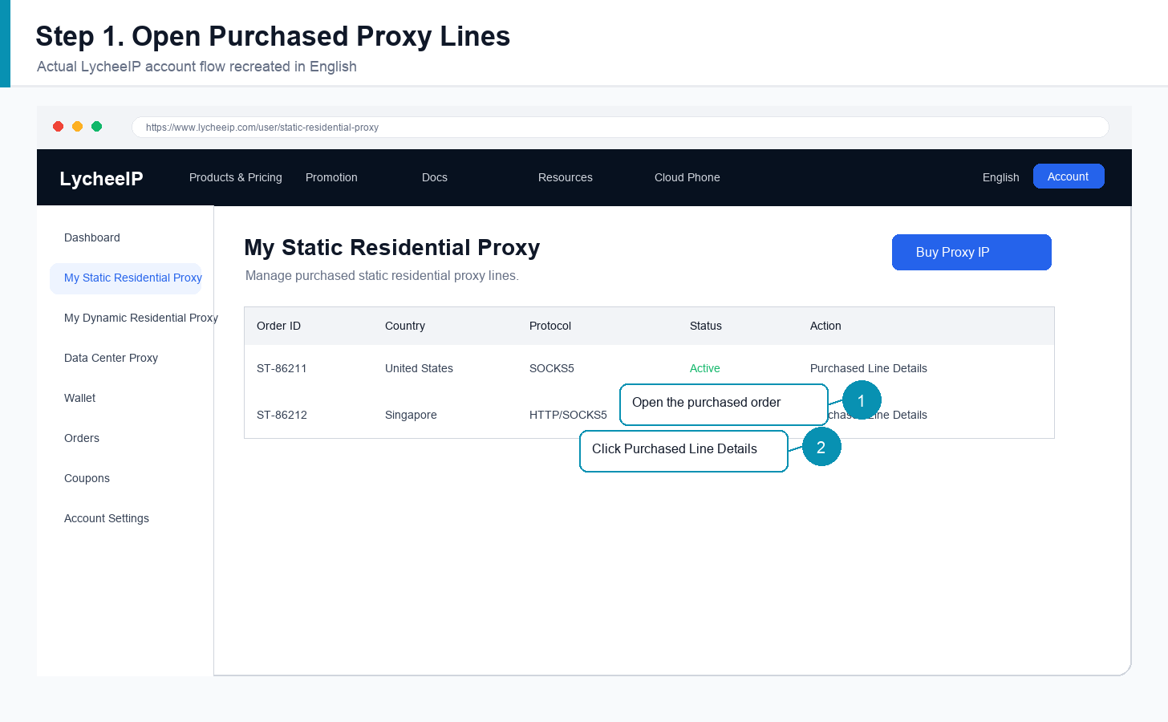Click the yellow minimize window dot

pyautogui.click(x=77, y=127)
